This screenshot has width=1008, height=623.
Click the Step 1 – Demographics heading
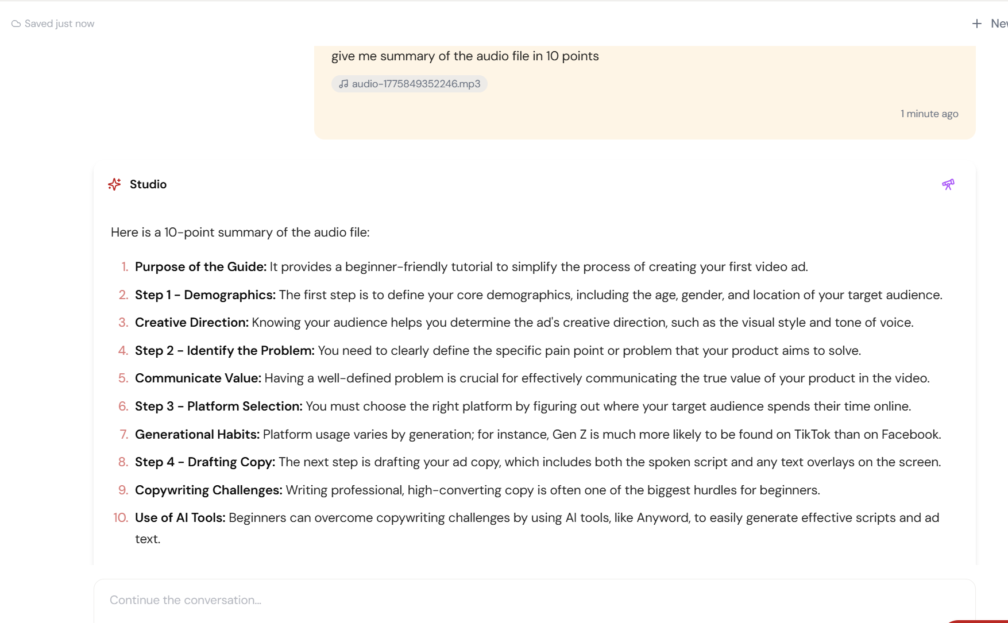click(205, 295)
